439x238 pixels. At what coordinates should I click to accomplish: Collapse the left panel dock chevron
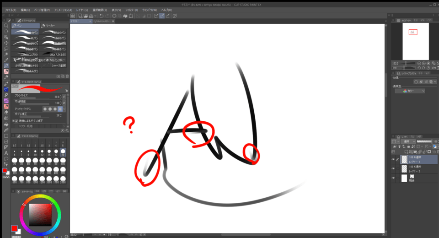tap(13, 15)
